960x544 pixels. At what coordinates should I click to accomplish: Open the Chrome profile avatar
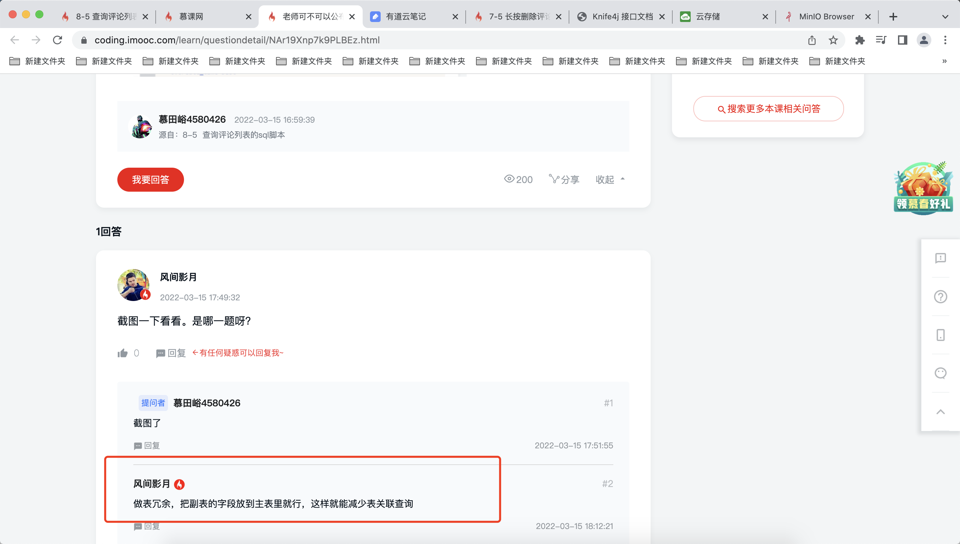(924, 40)
